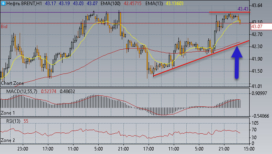Screen dimensions: 272x154
Task: Click the low price value 43.03
Action: 78,4
